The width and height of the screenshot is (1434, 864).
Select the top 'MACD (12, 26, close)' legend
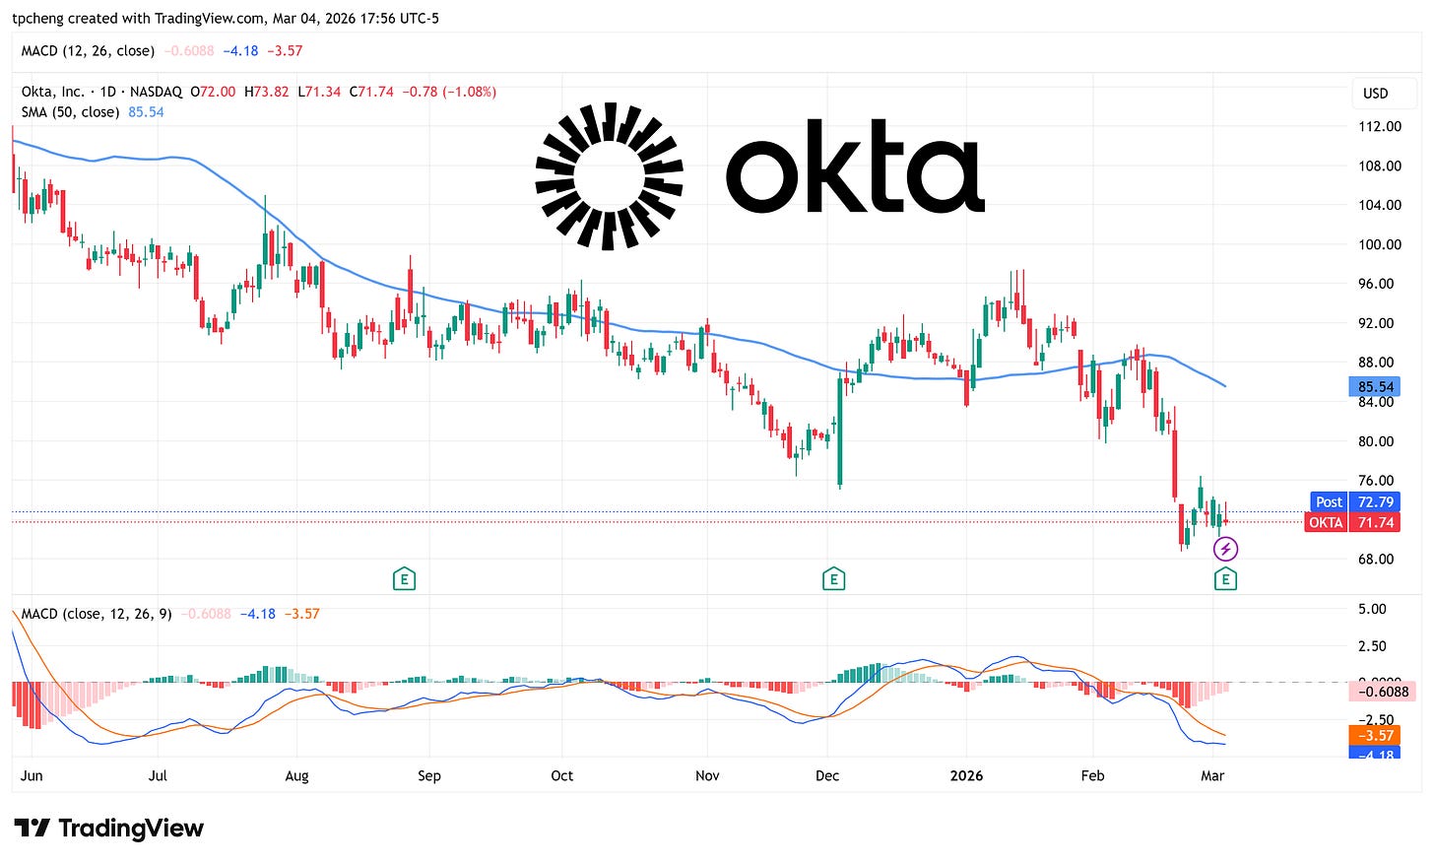click(88, 50)
